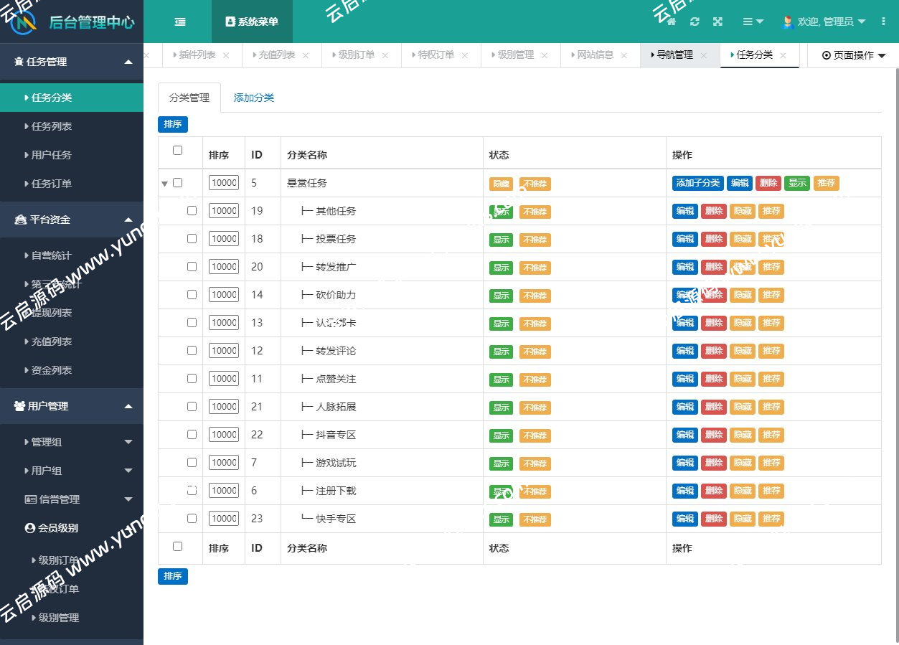The image size is (899, 645).
Task: Click the admin avatar icon
Action: (x=787, y=22)
